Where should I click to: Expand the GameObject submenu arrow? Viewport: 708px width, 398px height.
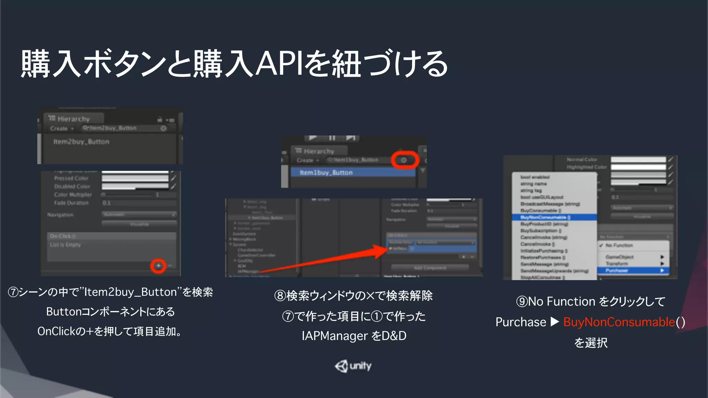[662, 257]
